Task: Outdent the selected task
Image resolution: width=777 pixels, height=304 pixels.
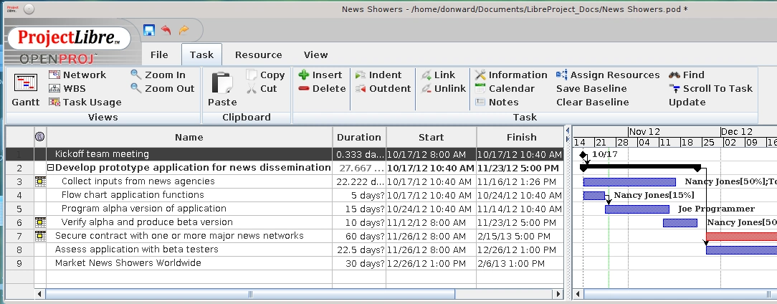Action: [x=383, y=89]
